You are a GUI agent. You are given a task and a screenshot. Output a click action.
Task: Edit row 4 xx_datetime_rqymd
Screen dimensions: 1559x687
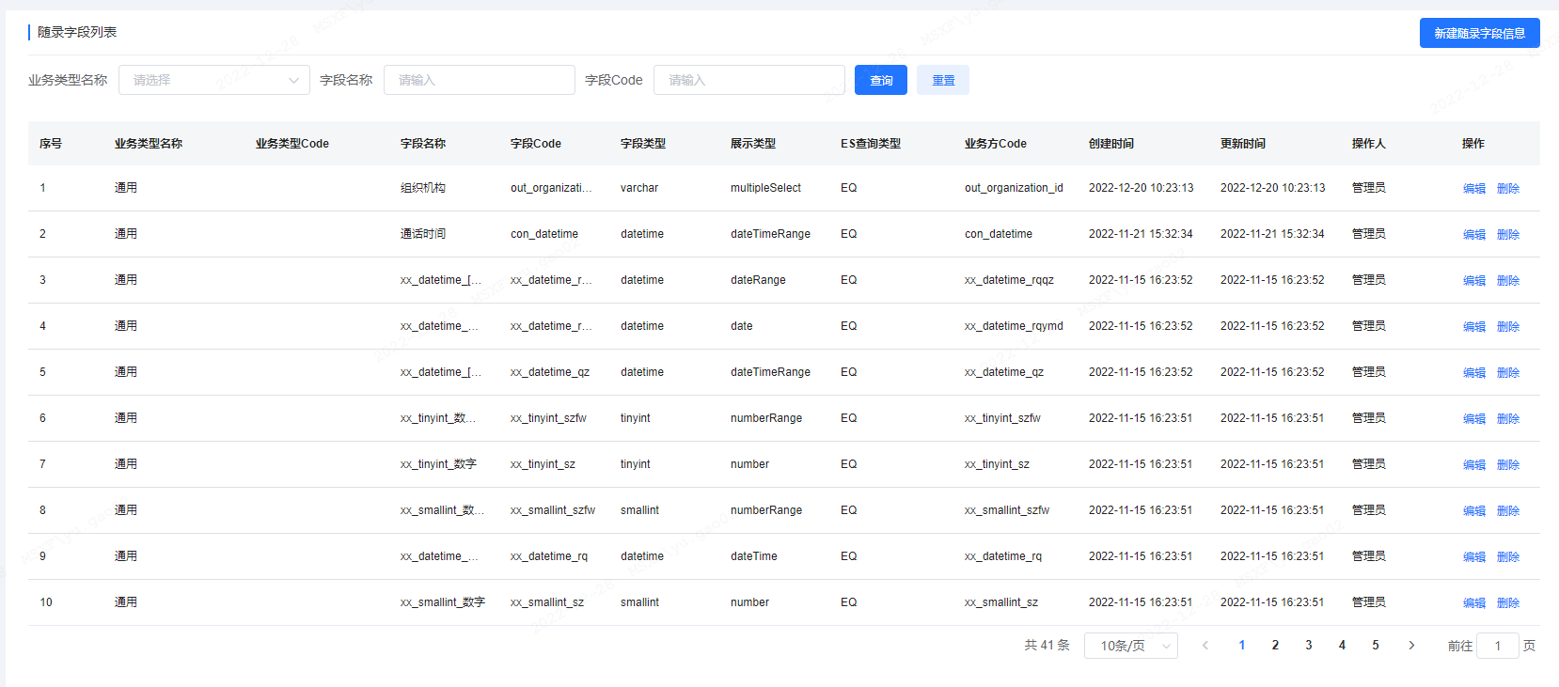pyautogui.click(x=1473, y=326)
